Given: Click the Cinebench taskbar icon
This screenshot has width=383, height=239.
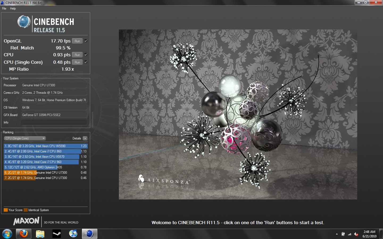Looking at the screenshot, I should (89, 234).
